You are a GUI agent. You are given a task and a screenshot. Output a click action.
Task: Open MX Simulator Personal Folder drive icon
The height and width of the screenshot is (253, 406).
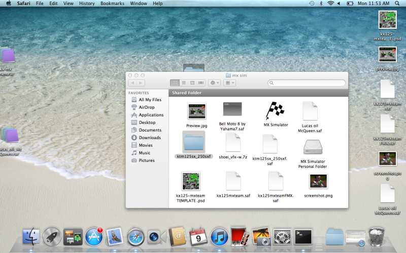coord(313,147)
